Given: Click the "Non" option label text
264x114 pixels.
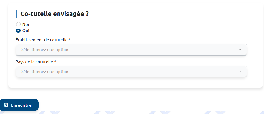Looking at the screenshot, I should pyautogui.click(x=26, y=24).
